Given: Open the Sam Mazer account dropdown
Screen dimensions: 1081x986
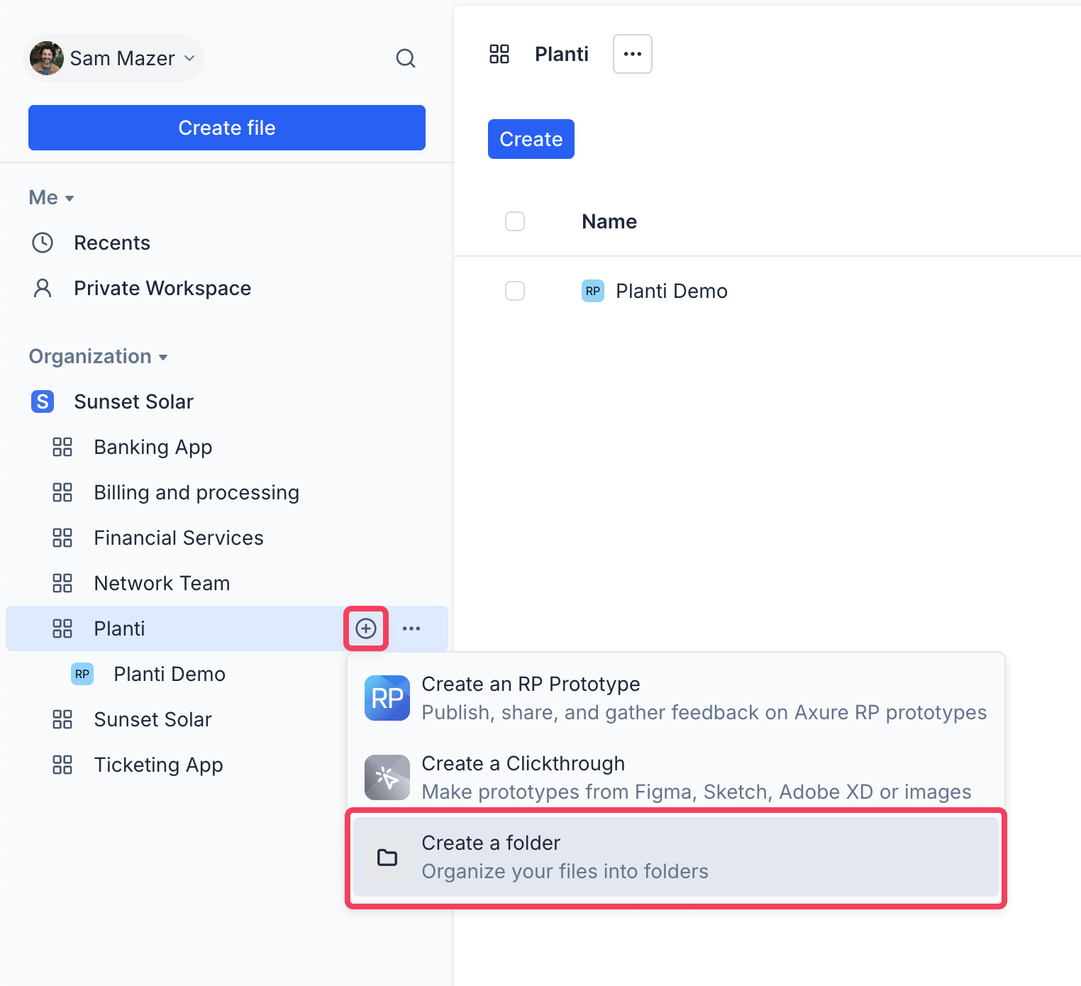Looking at the screenshot, I should pos(114,58).
